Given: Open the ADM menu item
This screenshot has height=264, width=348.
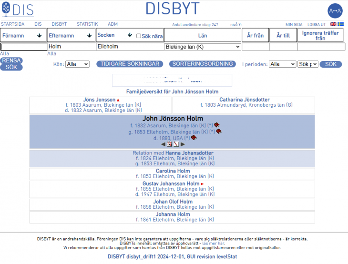Looking at the screenshot, I should point(113,24).
